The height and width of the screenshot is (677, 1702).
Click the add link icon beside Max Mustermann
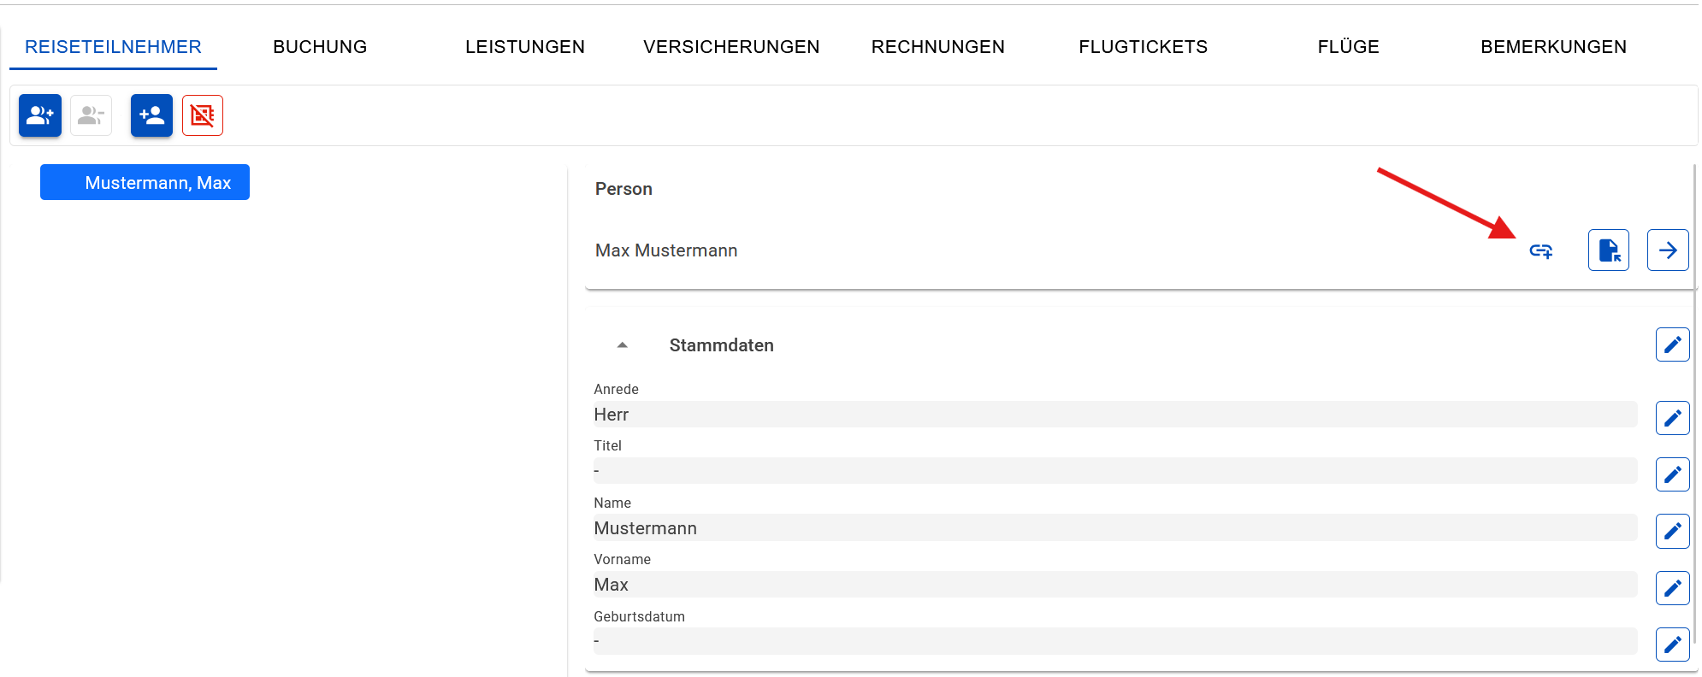pos(1541,250)
